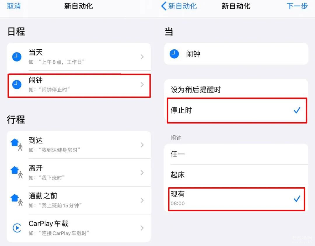This screenshot has height=246, width=315.
Task: Click the CarPlay play icon
Action: pos(17,228)
